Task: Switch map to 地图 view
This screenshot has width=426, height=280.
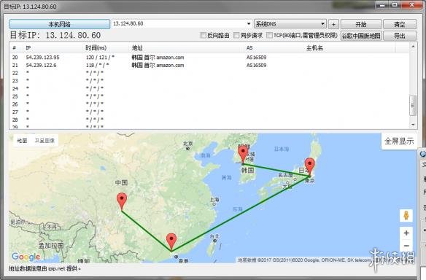Action: pyautogui.click(x=22, y=141)
